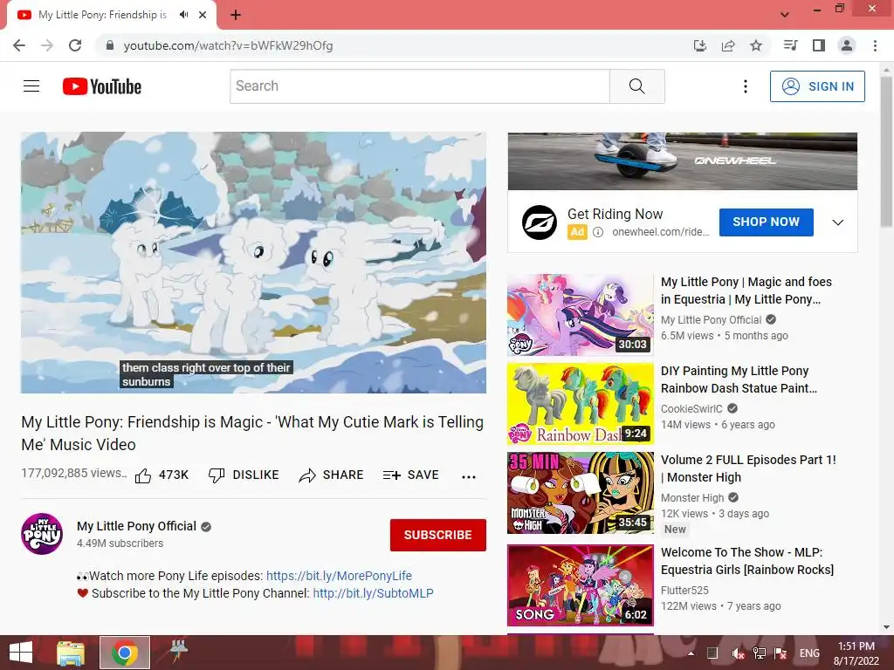Open File Explorer from taskbar

coord(71,653)
